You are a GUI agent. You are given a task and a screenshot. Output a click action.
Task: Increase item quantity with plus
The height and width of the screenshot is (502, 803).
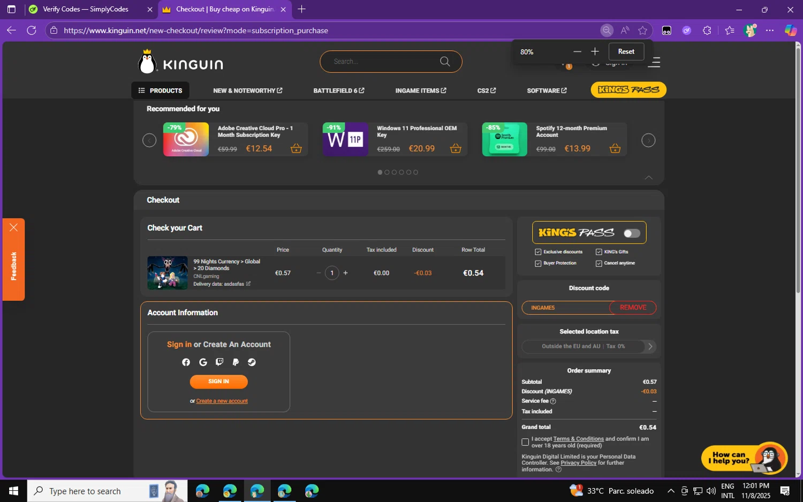point(345,273)
